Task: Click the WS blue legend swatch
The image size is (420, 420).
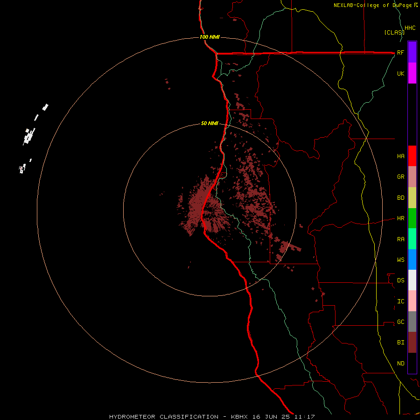Action: point(412,259)
